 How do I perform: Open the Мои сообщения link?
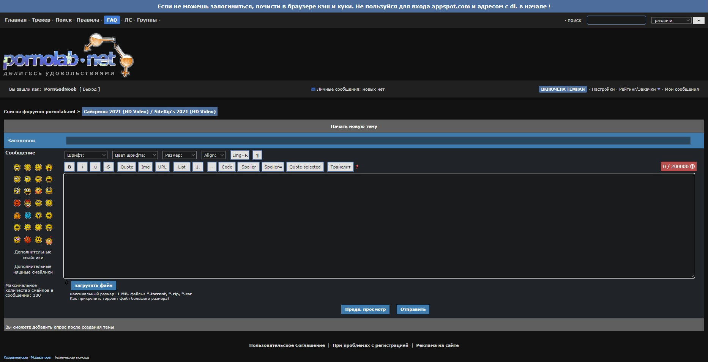(681, 89)
